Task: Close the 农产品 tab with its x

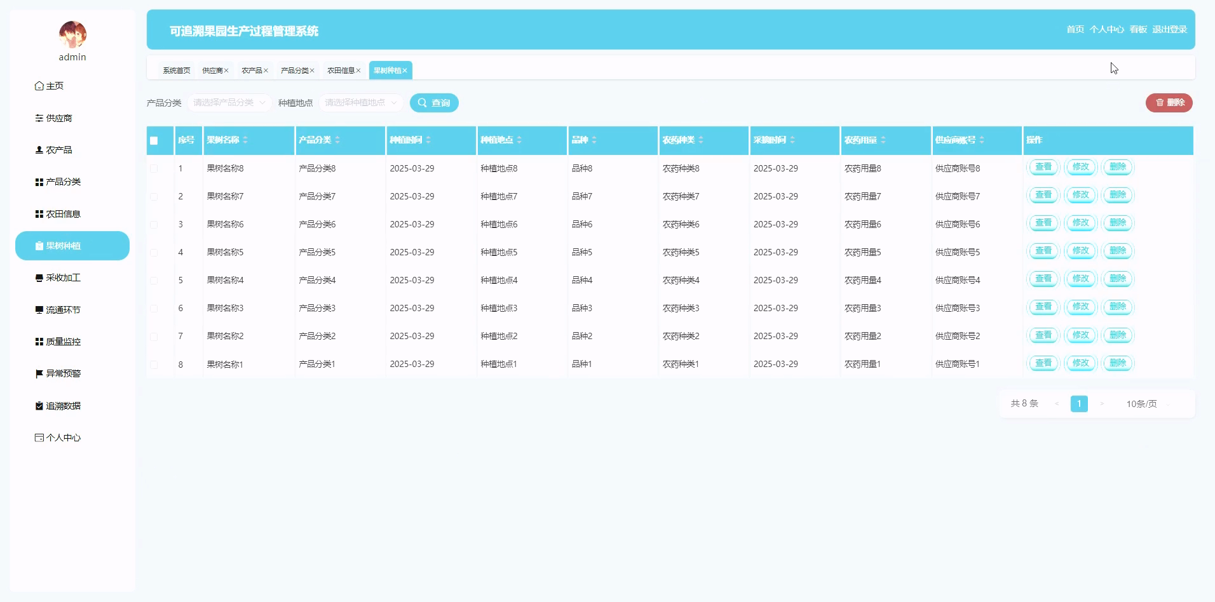Action: (266, 70)
